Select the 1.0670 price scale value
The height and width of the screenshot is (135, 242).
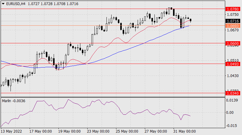[x=233, y=30]
